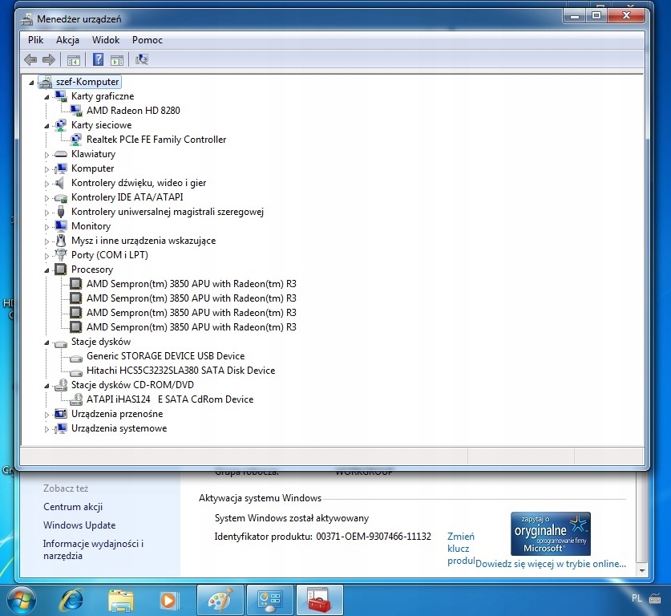This screenshot has height=616, width=671.
Task: Open Windows Media Player from taskbar
Action: point(169,601)
